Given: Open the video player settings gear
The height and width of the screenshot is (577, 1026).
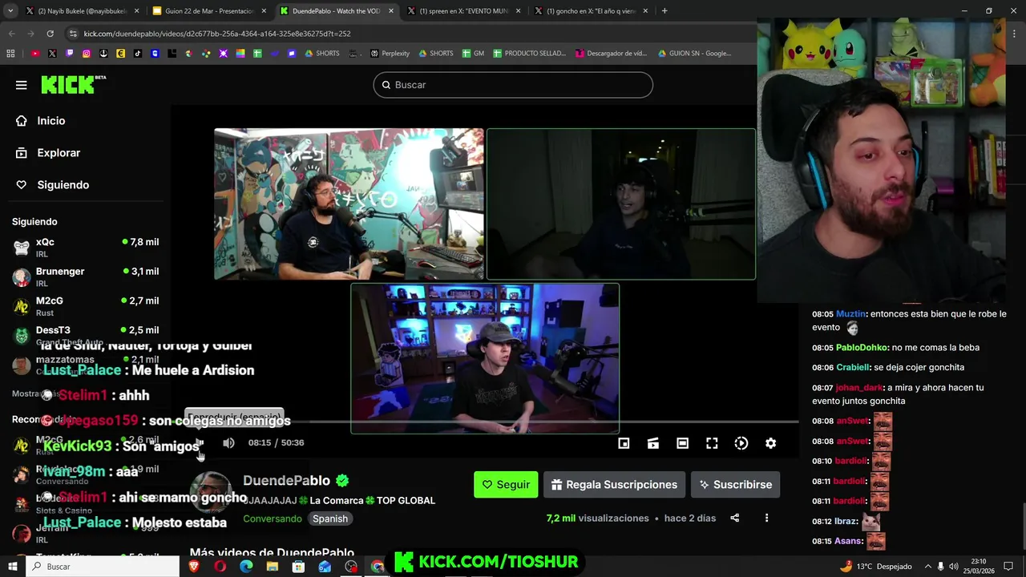Looking at the screenshot, I should pos(770,443).
